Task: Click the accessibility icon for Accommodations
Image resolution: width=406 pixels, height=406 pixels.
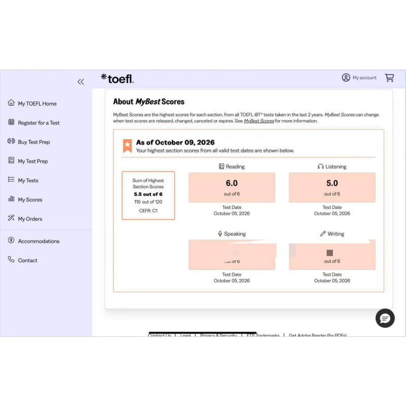Action: (11, 240)
